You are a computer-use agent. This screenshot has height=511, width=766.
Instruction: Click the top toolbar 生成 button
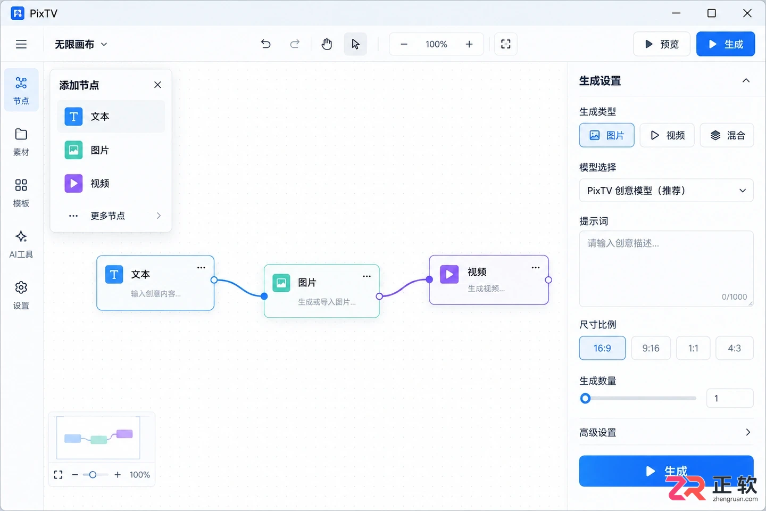click(726, 44)
